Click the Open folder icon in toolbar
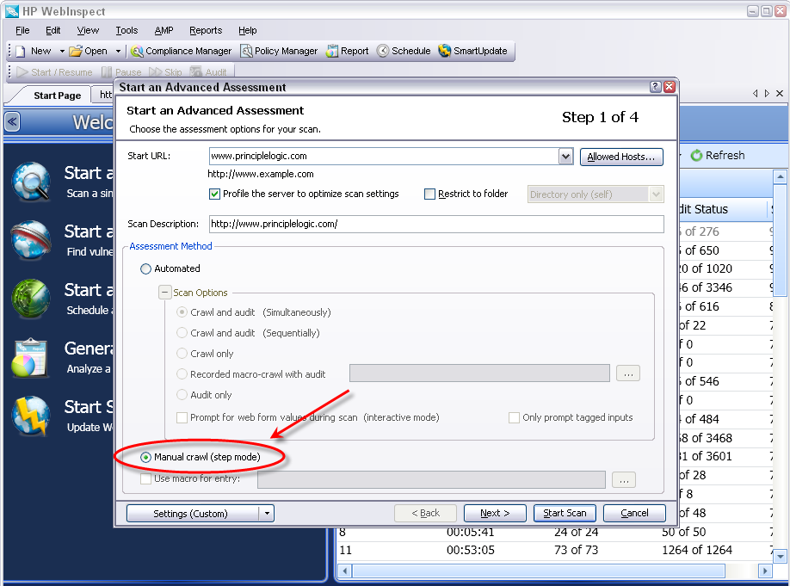The height and width of the screenshot is (586, 790). coord(76,51)
